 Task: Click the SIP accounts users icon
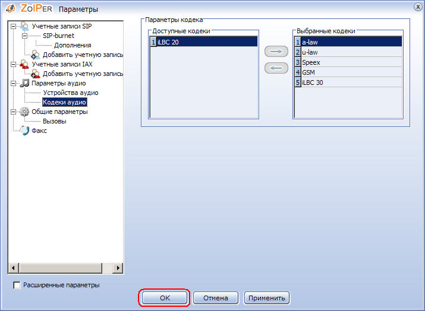[24, 26]
